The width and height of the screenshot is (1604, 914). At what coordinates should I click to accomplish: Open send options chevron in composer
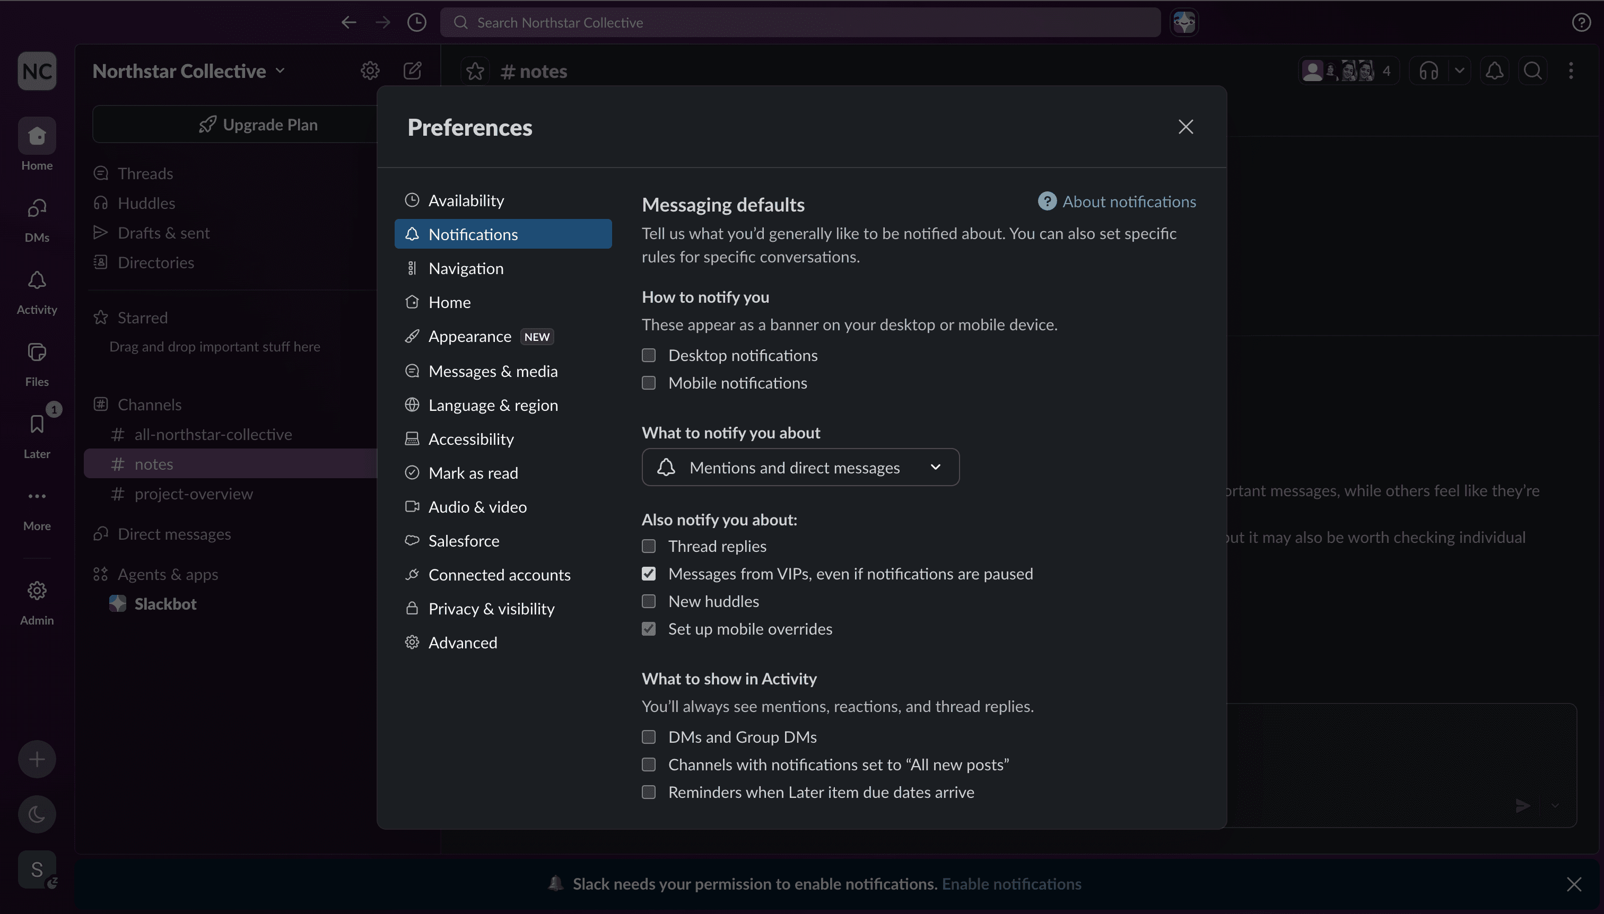(1555, 805)
